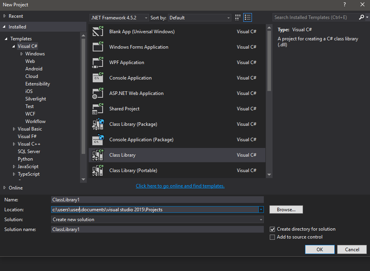The image size is (370, 271).
Task: Collapse the Templates tree node
Action: click(6, 39)
